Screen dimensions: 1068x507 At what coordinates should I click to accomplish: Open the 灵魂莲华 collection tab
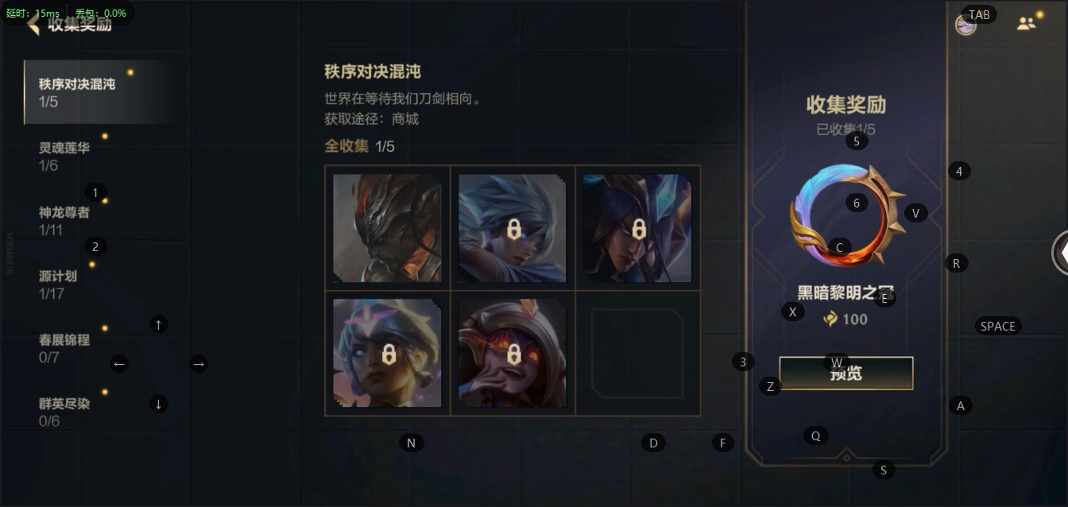click(x=99, y=157)
